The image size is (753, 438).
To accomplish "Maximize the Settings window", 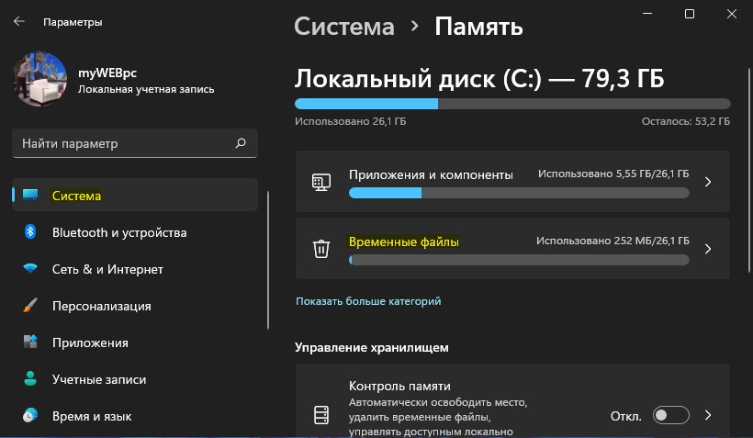I will [689, 14].
